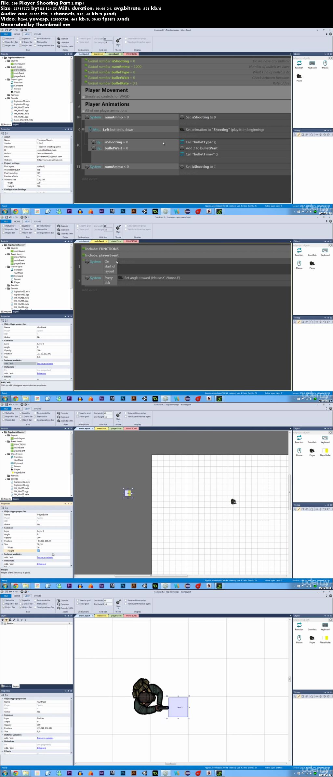Click the padlock icon in the Layers panel toolbar
The height and width of the screenshot is (777, 333).
coord(10,620)
